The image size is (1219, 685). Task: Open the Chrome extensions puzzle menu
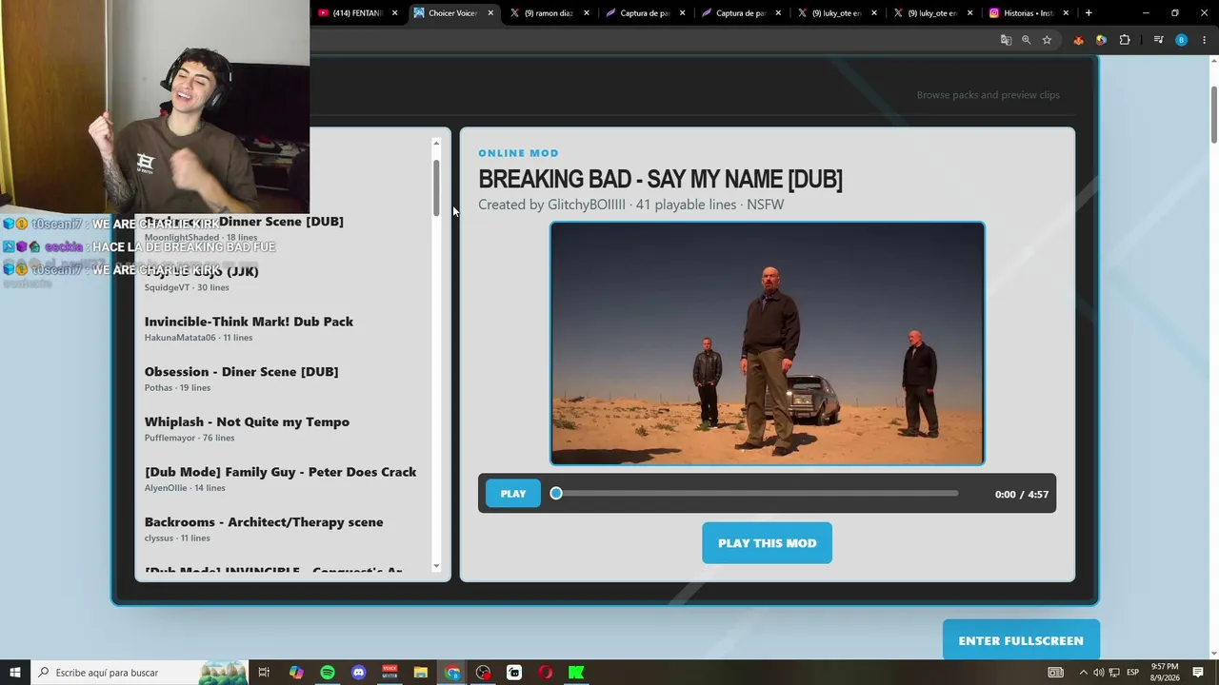1125,40
